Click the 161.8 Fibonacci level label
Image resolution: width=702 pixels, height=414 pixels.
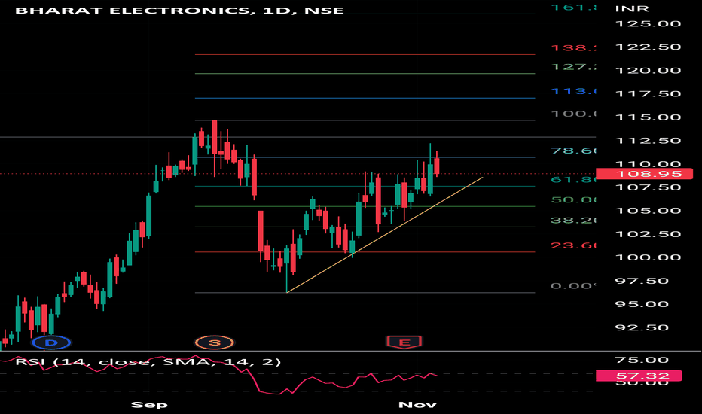[573, 8]
